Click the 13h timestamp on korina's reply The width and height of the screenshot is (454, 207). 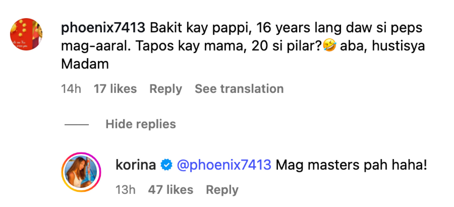[125, 190]
